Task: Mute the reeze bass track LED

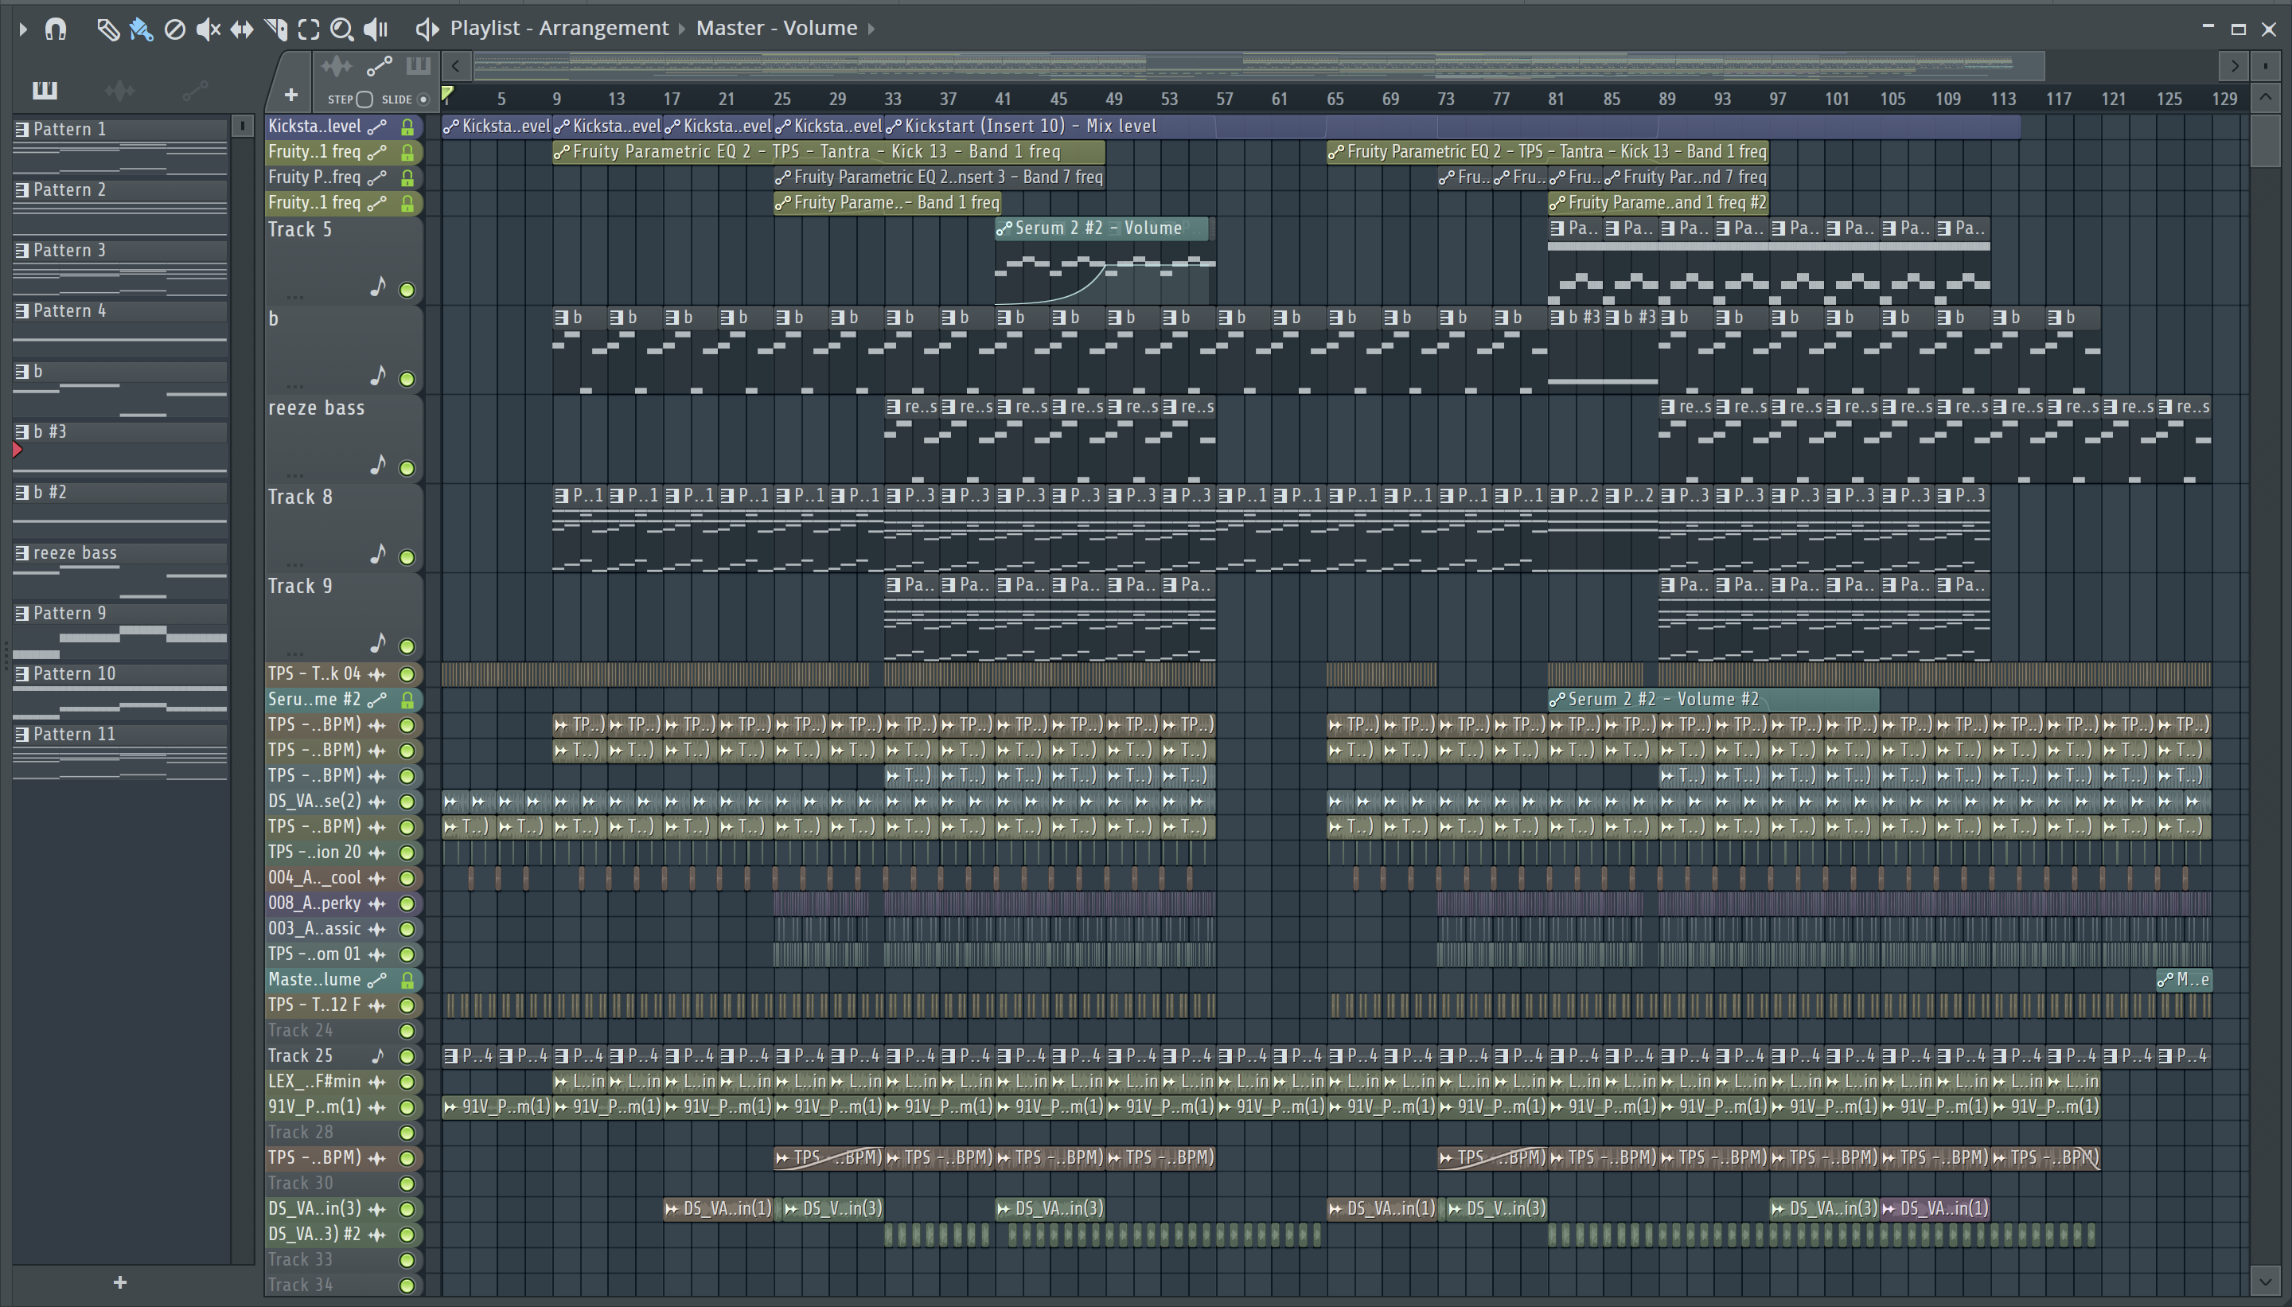Action: pyautogui.click(x=407, y=468)
